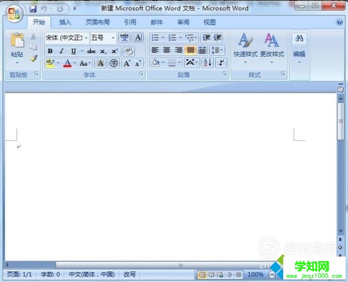Sort text A to Z
Image resolution: width=348 pixels, height=282 pixels.
click(x=208, y=63)
